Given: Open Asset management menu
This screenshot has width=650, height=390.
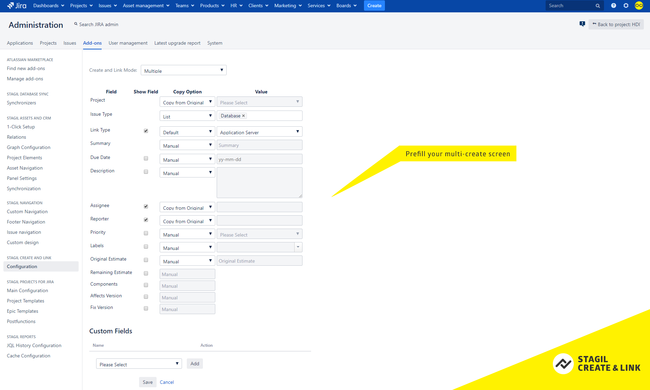Looking at the screenshot, I should coord(146,5).
